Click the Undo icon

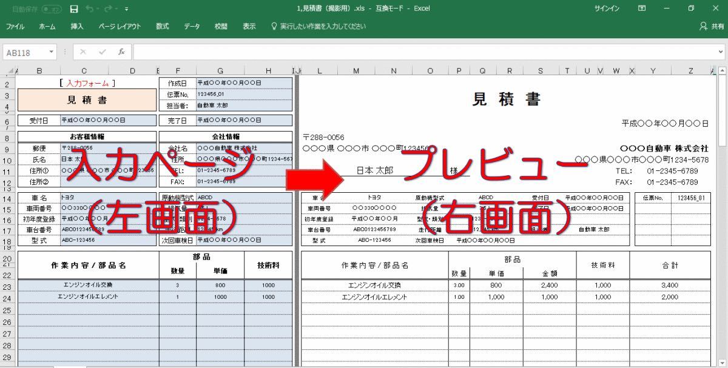pyautogui.click(x=90, y=8)
